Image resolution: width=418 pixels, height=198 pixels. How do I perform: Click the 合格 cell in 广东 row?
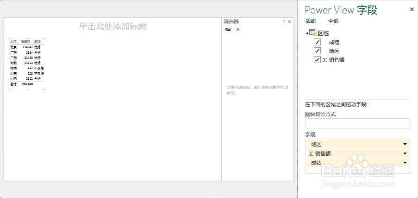coord(37,53)
